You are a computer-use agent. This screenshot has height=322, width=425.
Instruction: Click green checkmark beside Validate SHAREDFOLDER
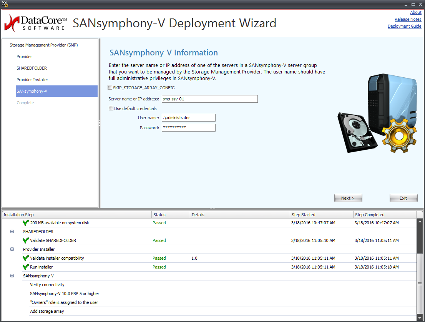point(26,240)
